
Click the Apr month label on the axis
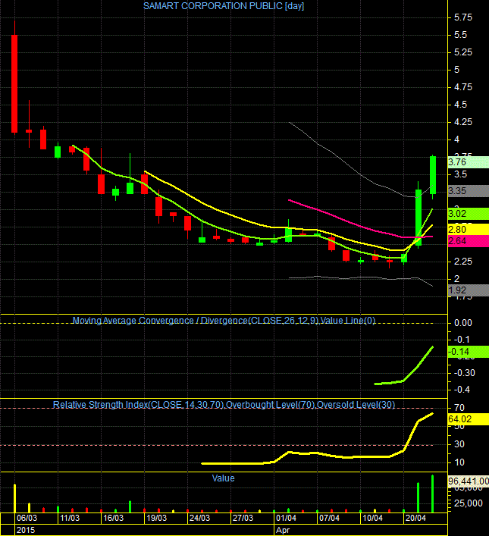(283, 530)
